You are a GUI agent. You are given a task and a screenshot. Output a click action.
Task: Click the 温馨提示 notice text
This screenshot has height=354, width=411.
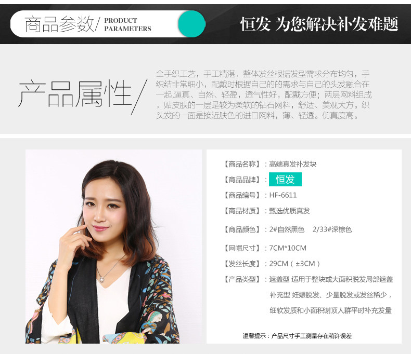297,336
